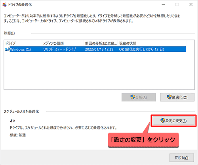Click the ドライブ column header
Image resolution: width=198 pixels, height=165 pixels.
click(23, 43)
